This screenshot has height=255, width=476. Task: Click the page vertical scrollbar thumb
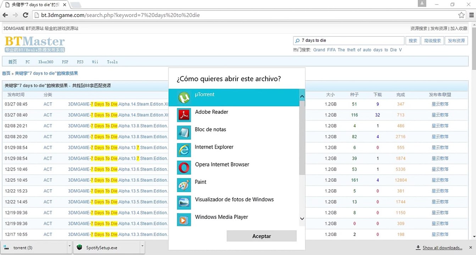point(473,48)
